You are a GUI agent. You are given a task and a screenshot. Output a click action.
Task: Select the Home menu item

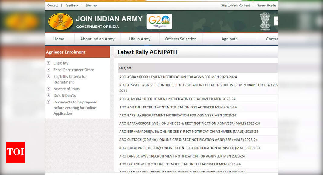point(59,39)
